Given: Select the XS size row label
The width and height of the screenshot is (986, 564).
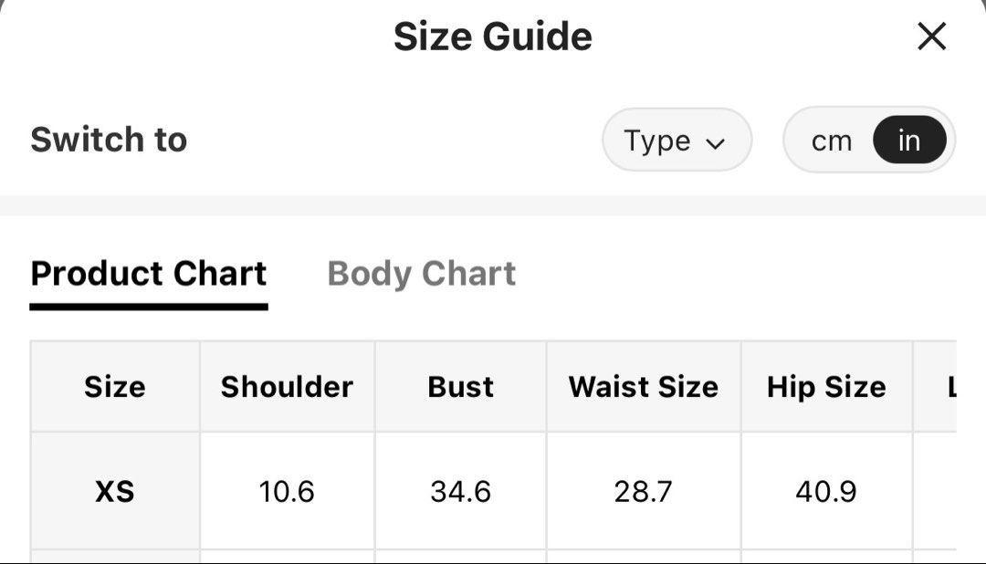Looking at the screenshot, I should pos(115,491).
